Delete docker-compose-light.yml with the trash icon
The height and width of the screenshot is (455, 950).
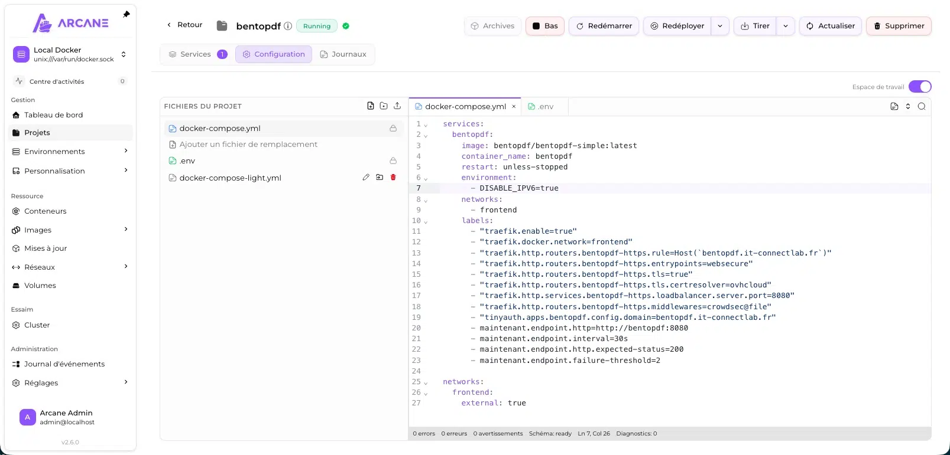point(393,177)
